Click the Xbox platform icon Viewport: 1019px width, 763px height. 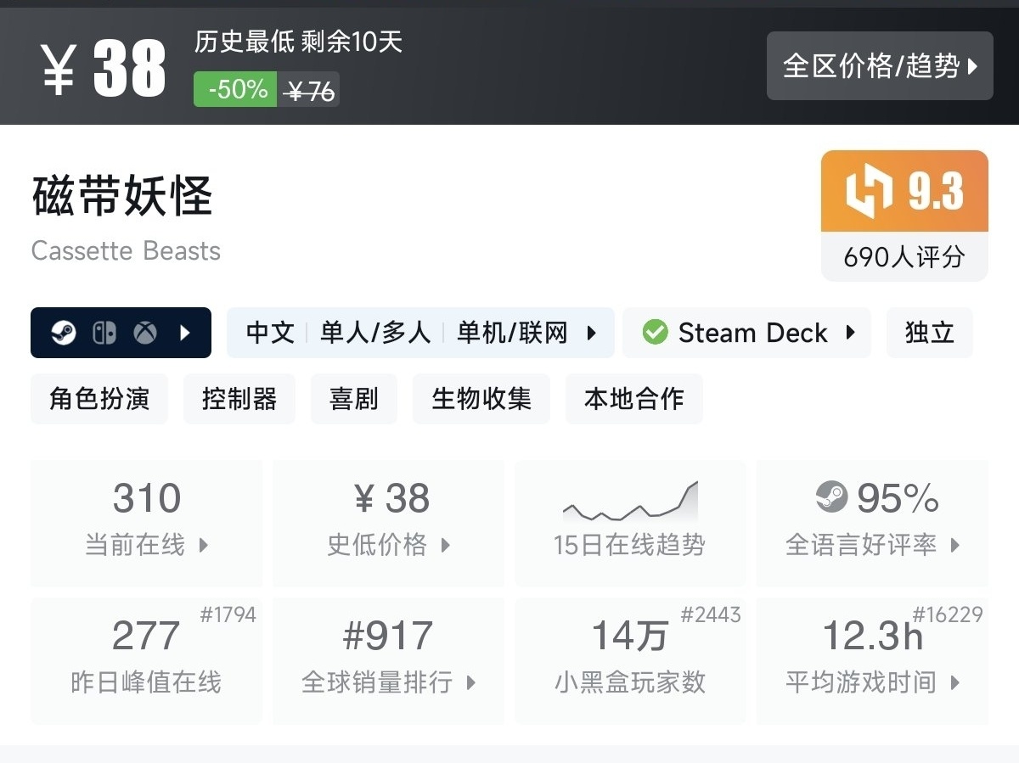[x=145, y=333]
